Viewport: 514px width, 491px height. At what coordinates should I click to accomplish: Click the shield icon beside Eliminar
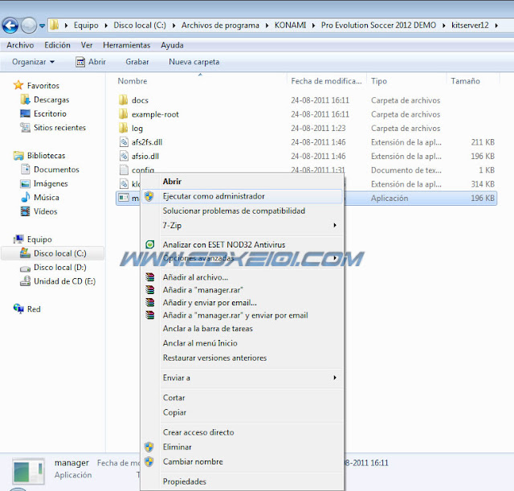(149, 447)
